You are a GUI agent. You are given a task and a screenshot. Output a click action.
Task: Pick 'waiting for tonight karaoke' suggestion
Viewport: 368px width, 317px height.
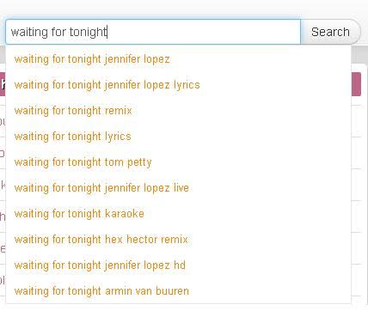pyautogui.click(x=178, y=214)
